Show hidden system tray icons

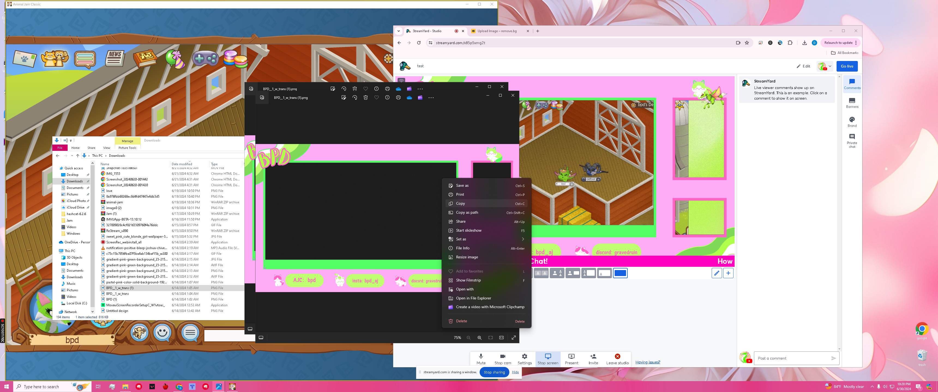(872, 387)
